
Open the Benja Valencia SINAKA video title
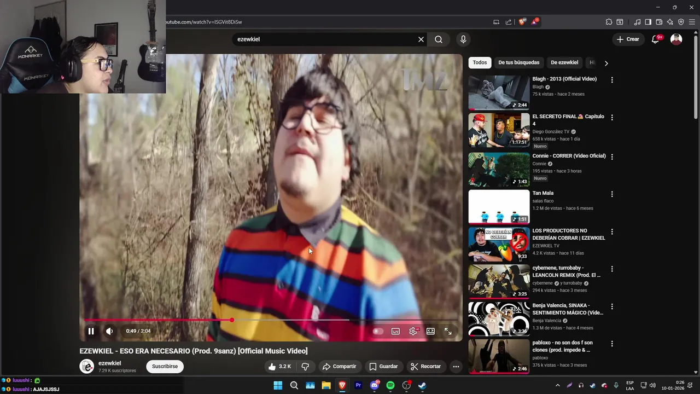[568, 309]
